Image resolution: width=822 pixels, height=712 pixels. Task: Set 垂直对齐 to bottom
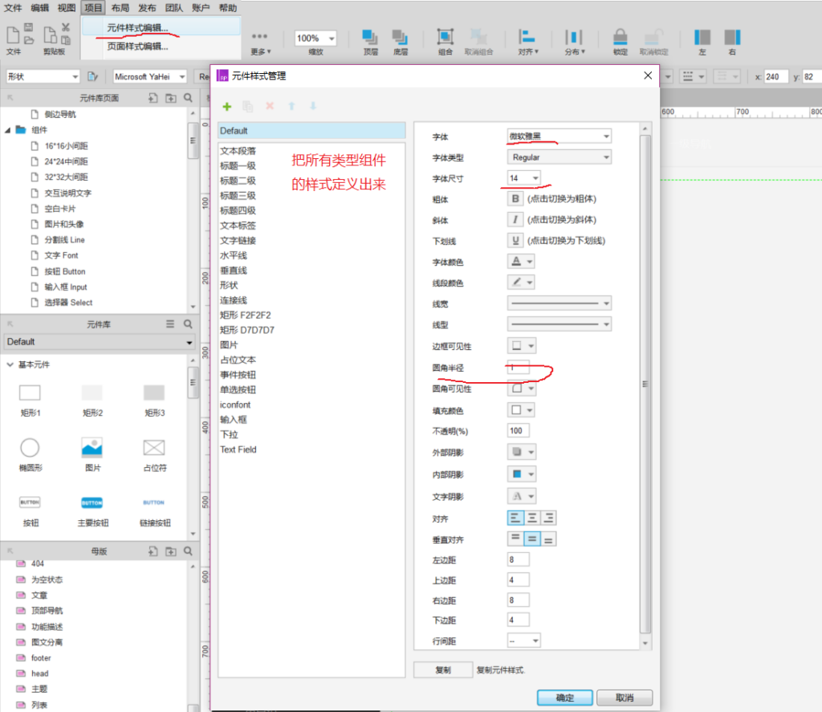point(548,539)
